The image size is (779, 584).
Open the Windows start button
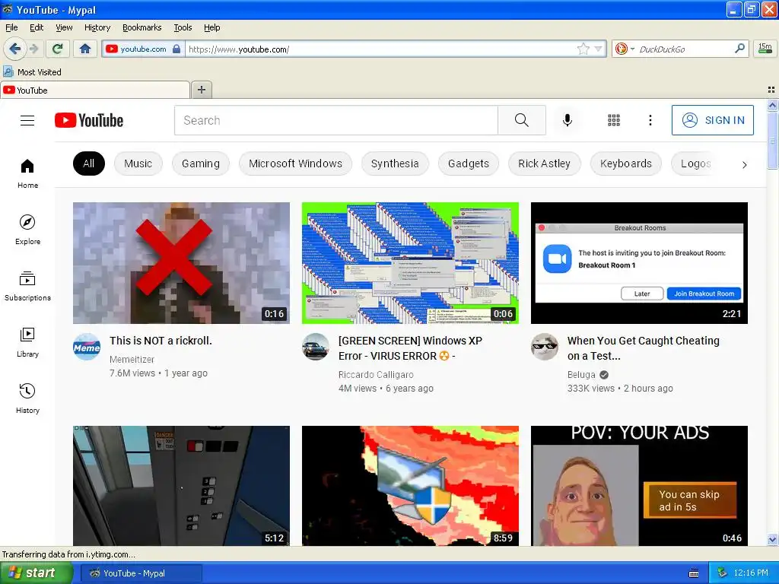tap(36, 573)
